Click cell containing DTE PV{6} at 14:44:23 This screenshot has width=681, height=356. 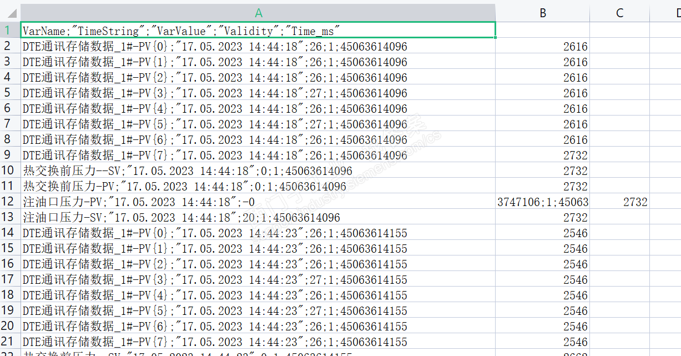258,326
